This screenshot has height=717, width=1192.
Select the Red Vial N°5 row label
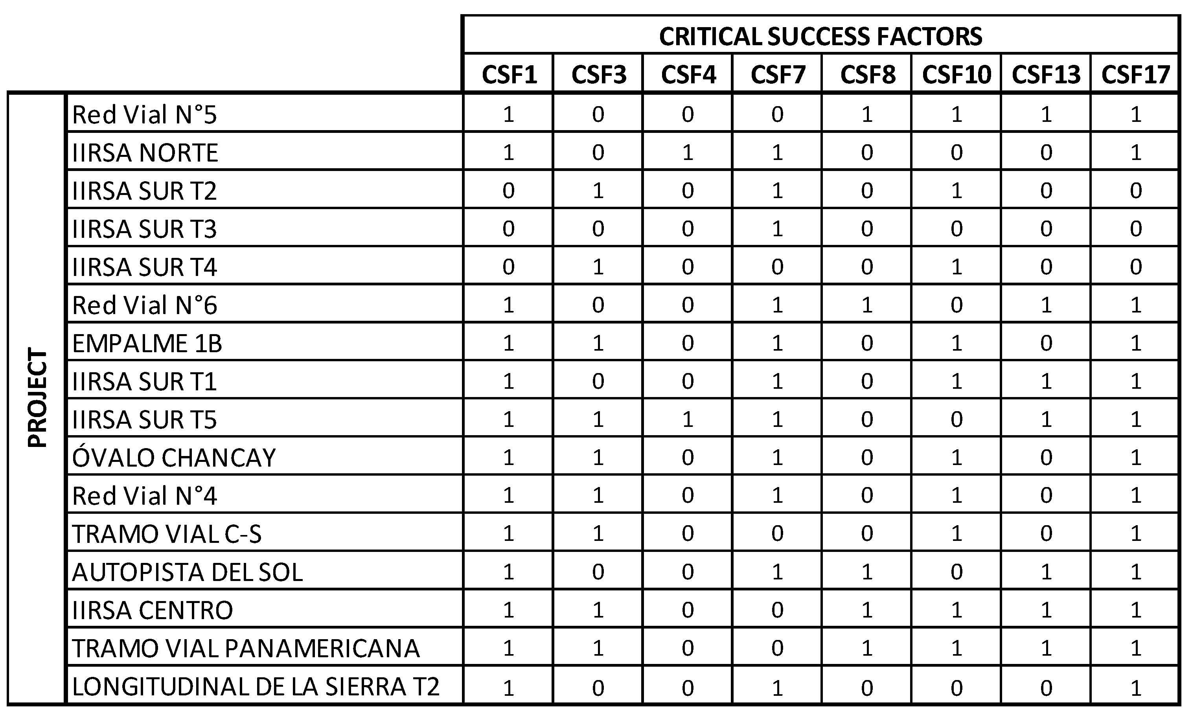(x=265, y=113)
